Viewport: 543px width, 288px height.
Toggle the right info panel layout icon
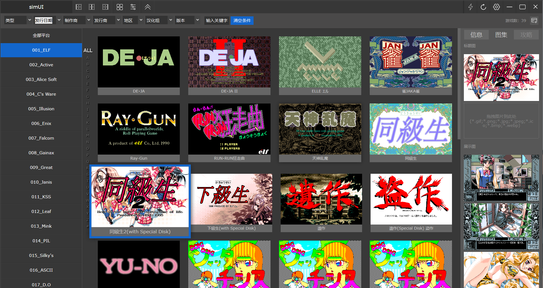(x=105, y=7)
